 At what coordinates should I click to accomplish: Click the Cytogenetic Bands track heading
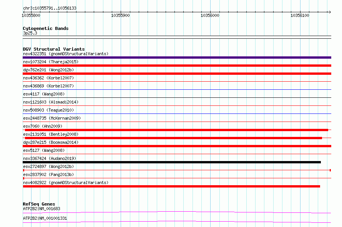tap(46, 28)
